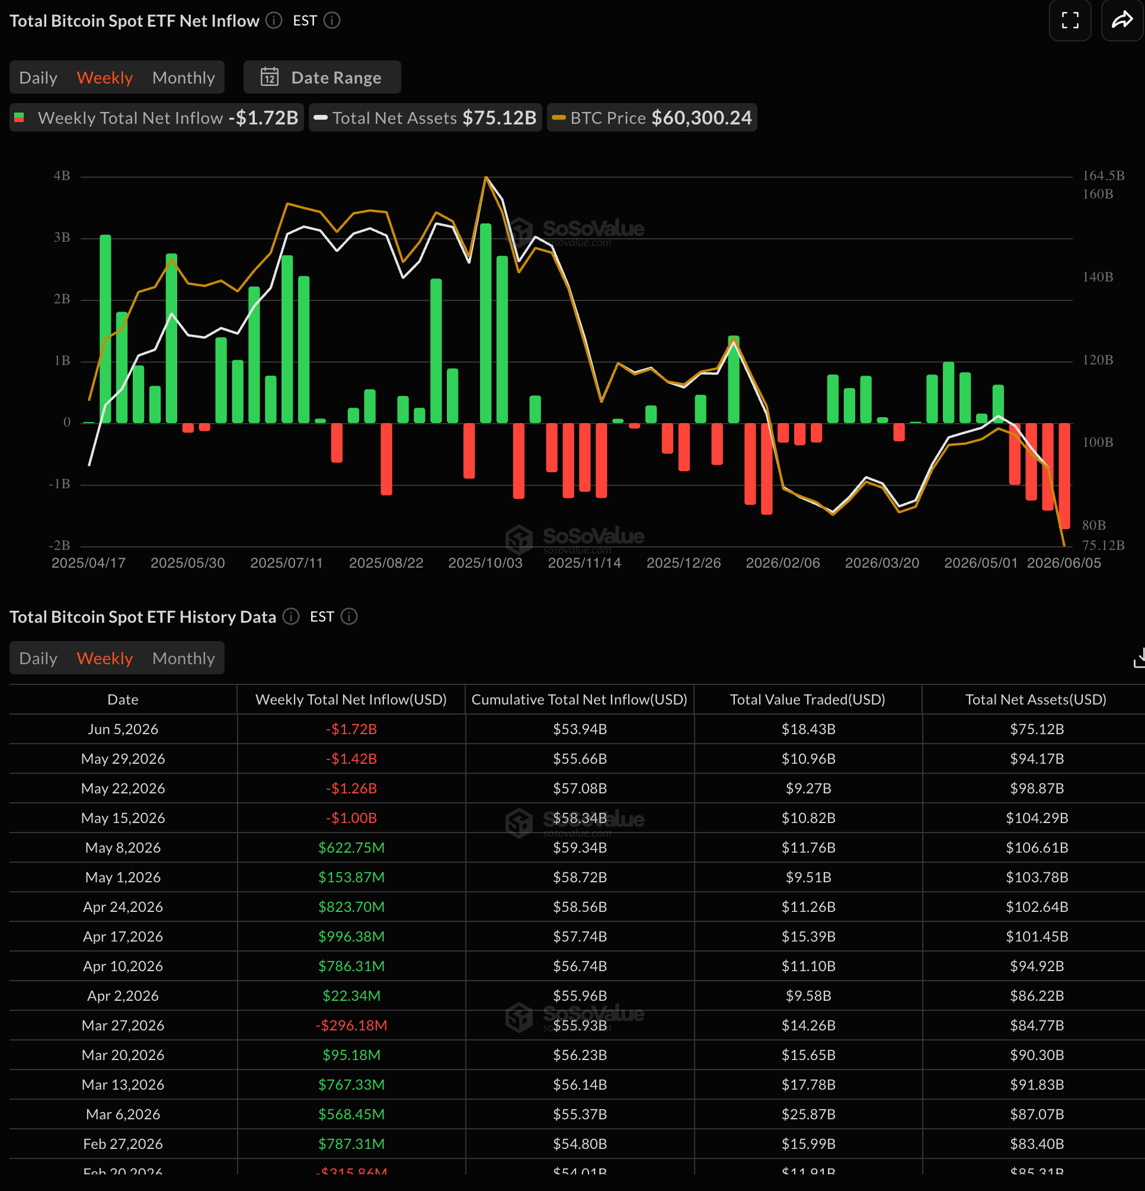Viewport: 1145px width, 1191px height.
Task: Click the tallest green bar near 2025/10/03
Action: tap(485, 324)
